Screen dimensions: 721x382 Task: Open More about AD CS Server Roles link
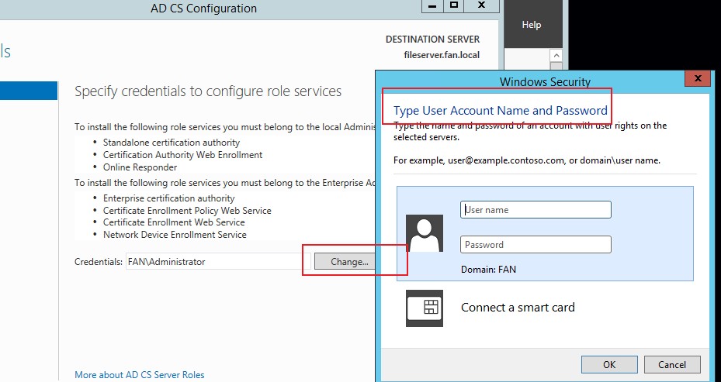(140, 375)
